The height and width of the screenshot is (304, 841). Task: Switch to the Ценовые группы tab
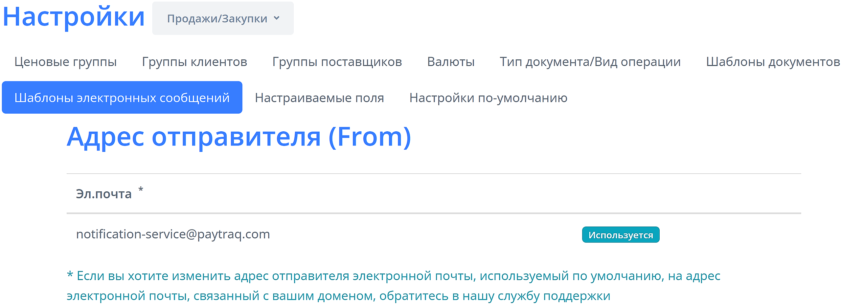(x=65, y=62)
